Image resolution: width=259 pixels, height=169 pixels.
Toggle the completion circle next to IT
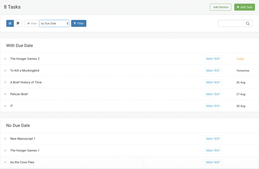coord(6,106)
